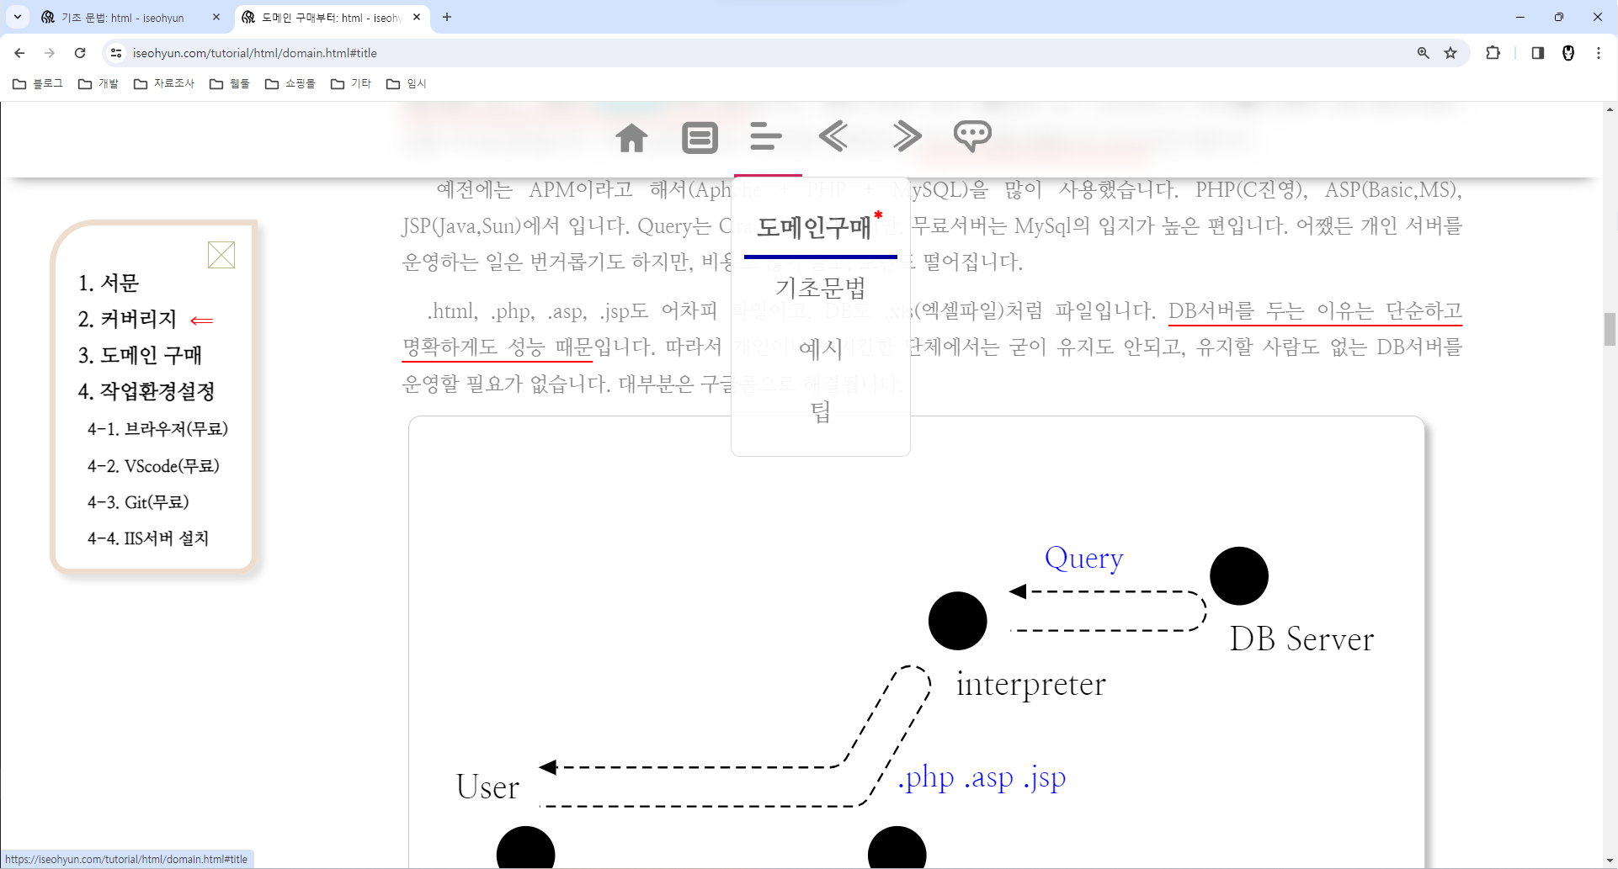Image resolution: width=1618 pixels, height=869 pixels.
Task: Open the zoom magnifier icon
Action: [x=1424, y=53]
